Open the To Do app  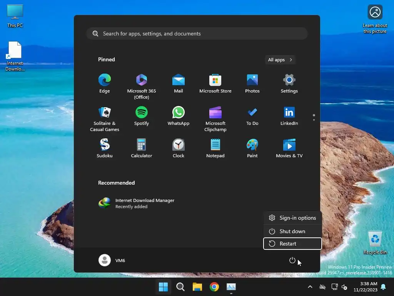[252, 116]
